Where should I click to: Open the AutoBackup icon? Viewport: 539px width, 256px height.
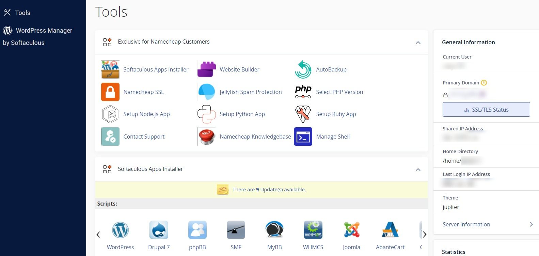coord(303,69)
